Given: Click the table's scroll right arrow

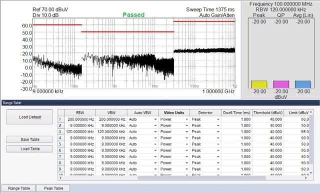Looking at the screenshot, I should (306, 178).
